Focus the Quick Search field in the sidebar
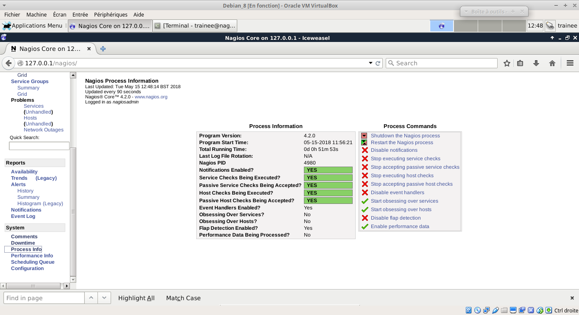The height and width of the screenshot is (315, 579). (x=39, y=146)
